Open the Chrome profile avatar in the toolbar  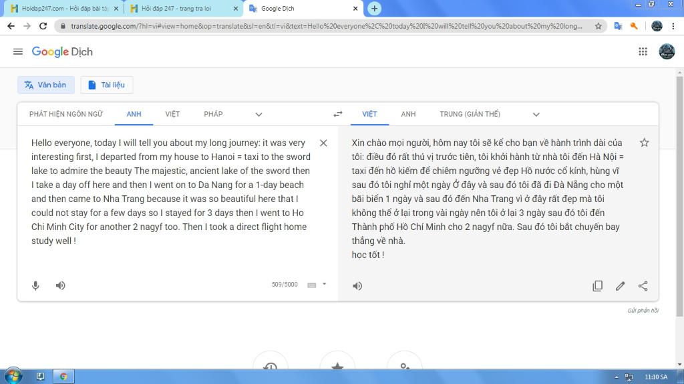point(657,26)
